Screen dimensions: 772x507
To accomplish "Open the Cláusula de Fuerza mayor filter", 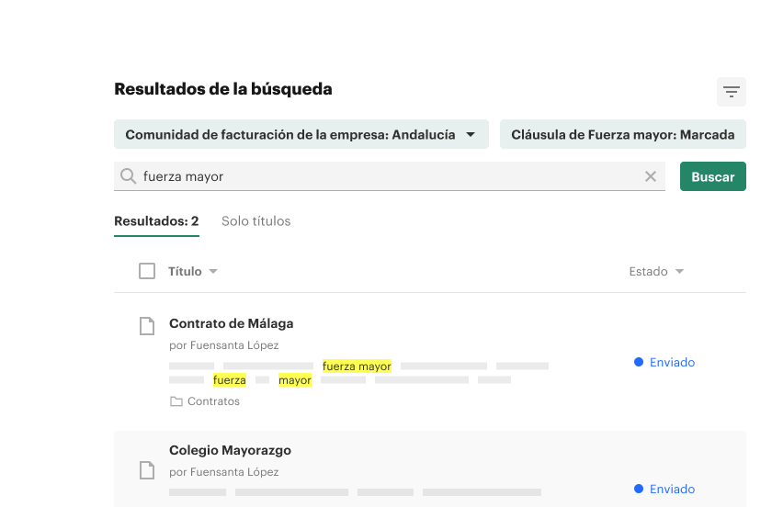I will pos(623,134).
